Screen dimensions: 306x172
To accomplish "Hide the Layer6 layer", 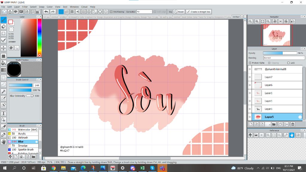I will point(250,85).
